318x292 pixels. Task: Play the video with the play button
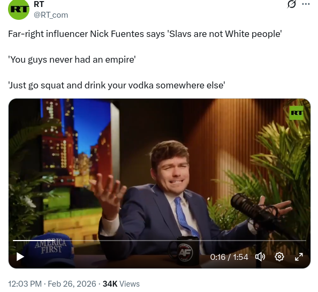coord(20,257)
